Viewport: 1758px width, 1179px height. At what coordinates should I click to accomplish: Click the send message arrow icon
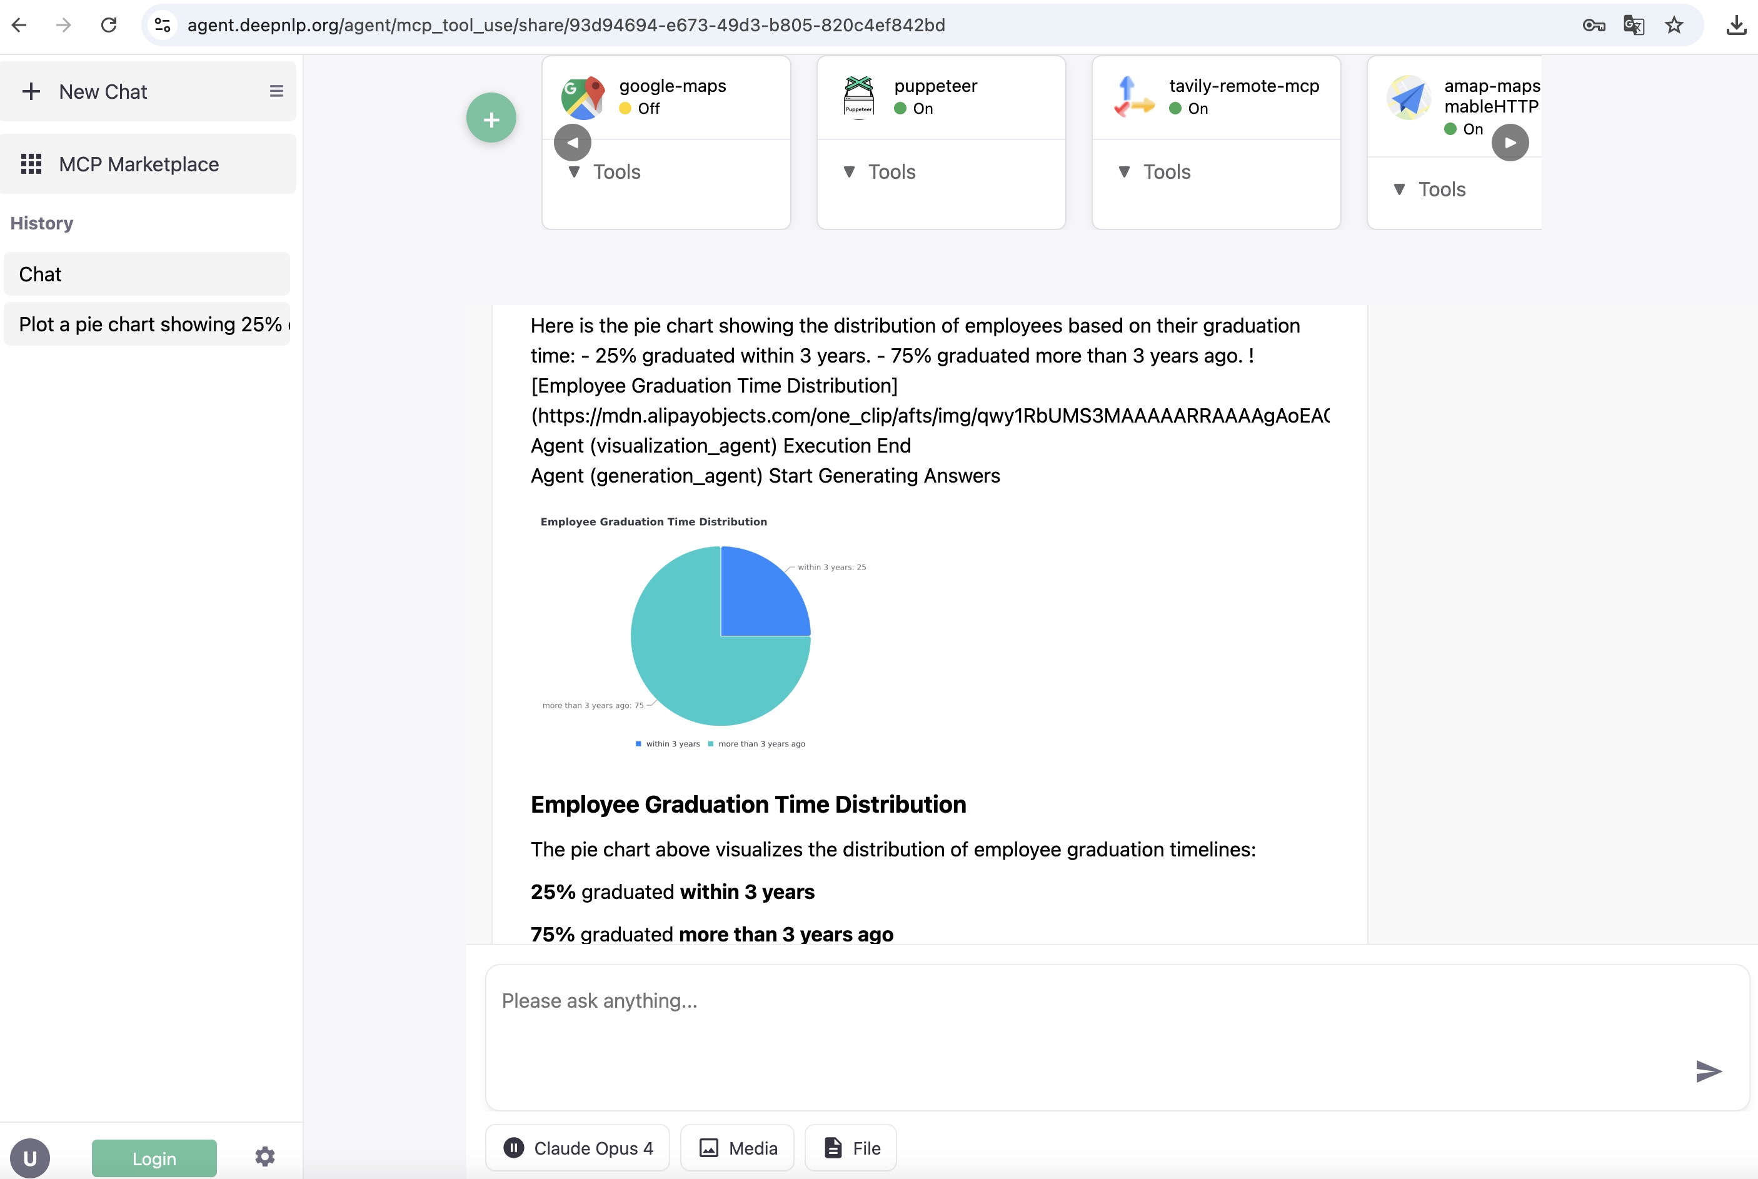1707,1071
